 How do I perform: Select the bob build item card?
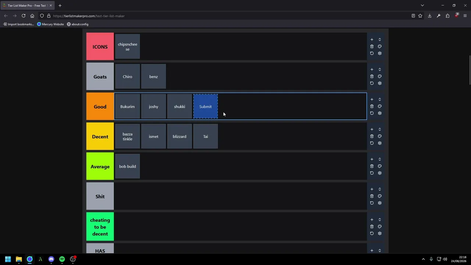tap(127, 166)
